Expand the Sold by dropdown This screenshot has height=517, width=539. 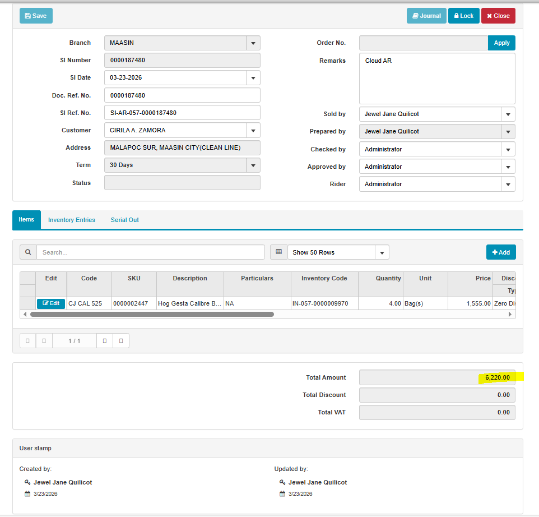pos(508,114)
